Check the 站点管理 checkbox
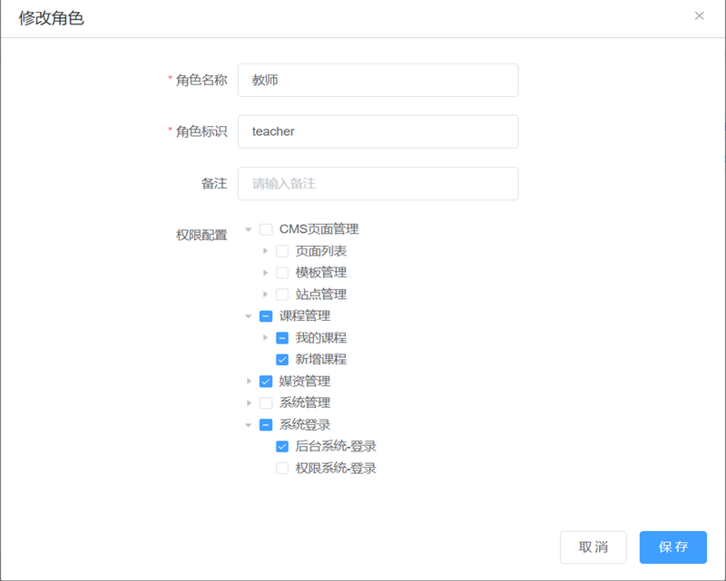This screenshot has height=581, width=726. point(282,295)
